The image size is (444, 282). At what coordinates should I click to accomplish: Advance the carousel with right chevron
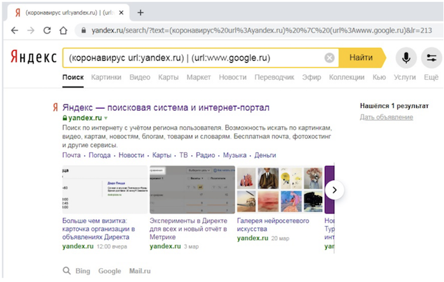(334, 189)
